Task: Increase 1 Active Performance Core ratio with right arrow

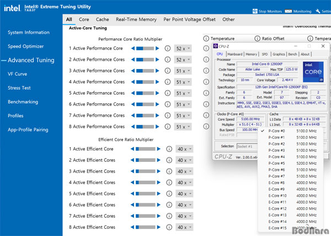Action: click(x=157, y=49)
